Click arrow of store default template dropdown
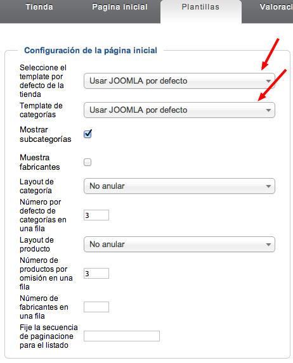Viewport: 293px width, 363px height. click(x=268, y=81)
